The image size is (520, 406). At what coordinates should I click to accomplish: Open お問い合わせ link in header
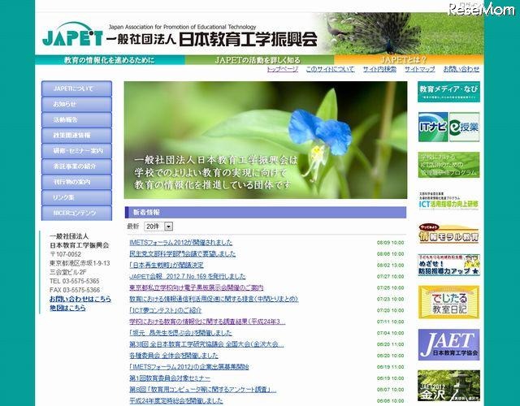point(461,69)
